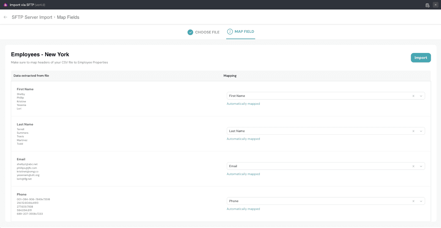Screen dimensions: 441x228
Task: Click the app logo in title bar
Action: coord(5,5)
